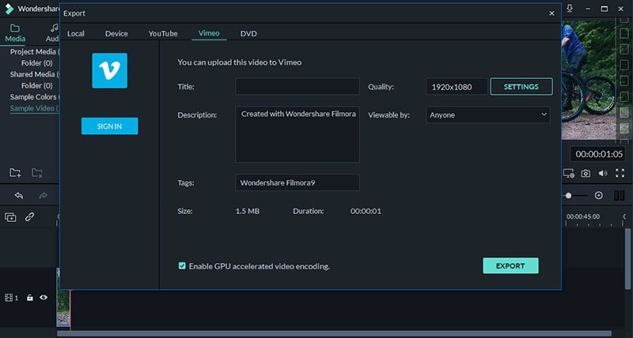Click the undo arrow icon
This screenshot has height=338, width=633.
point(18,196)
